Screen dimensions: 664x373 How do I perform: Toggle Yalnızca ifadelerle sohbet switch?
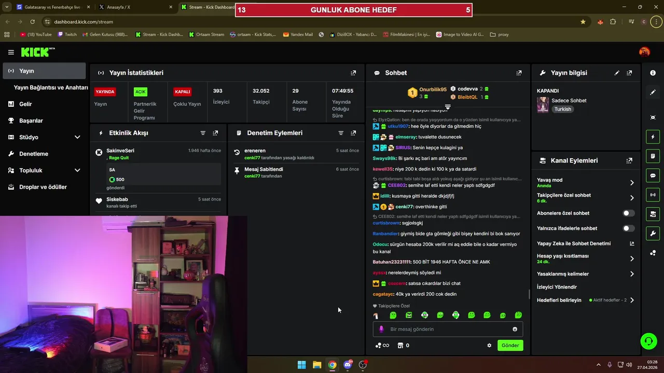click(628, 228)
